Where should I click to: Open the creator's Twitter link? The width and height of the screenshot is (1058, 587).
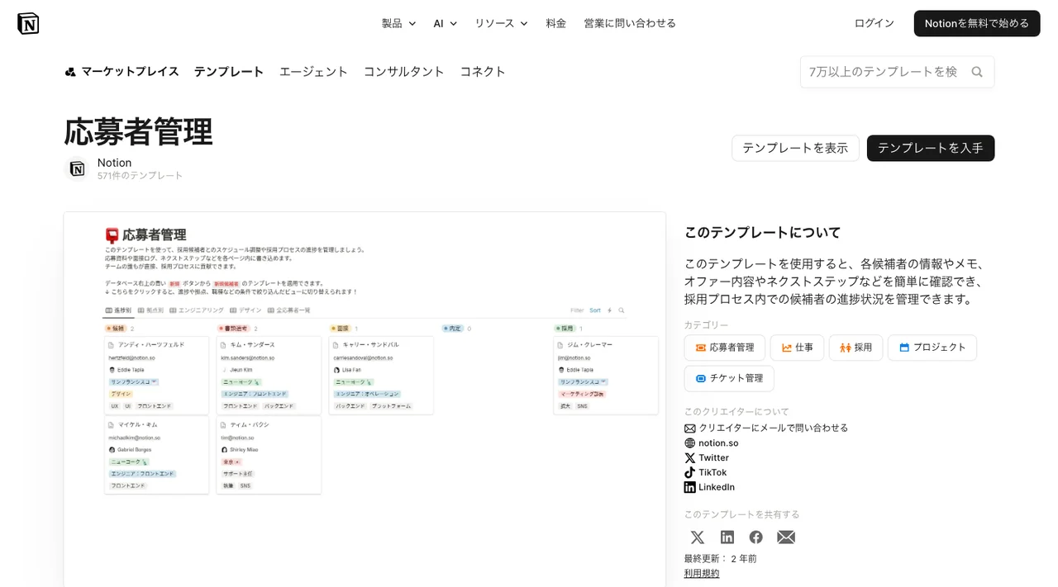coord(713,458)
